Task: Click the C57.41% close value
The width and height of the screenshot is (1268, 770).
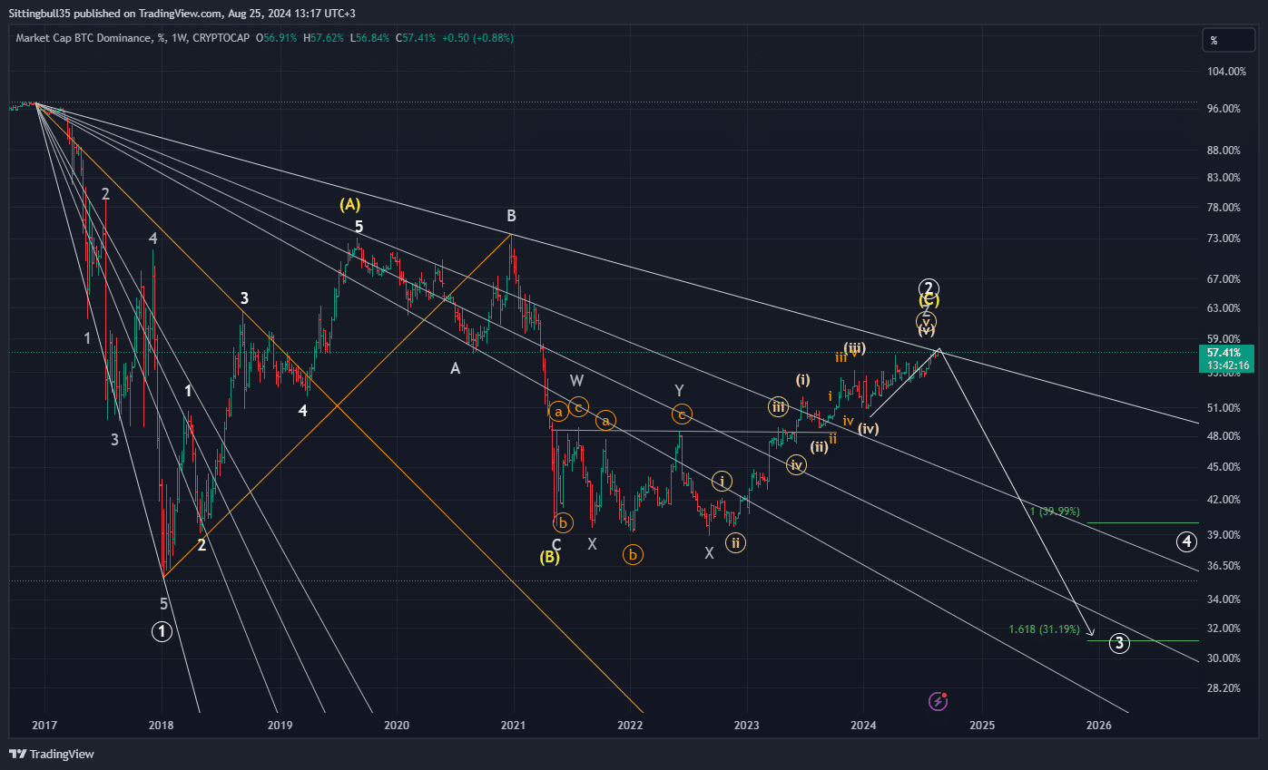Action: coord(416,38)
